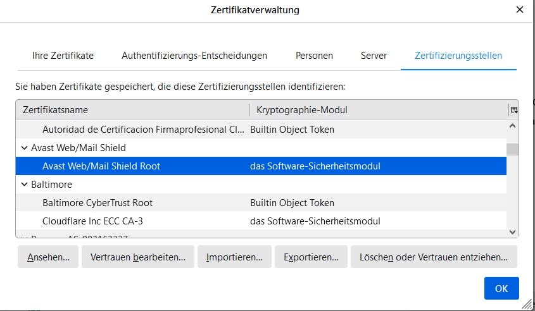Click Löschen oder Vertrauen entziehen... button
Screen dimensions: 535x311
point(434,257)
